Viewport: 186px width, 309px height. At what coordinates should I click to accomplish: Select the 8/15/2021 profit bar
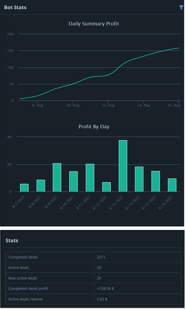tap(156, 181)
